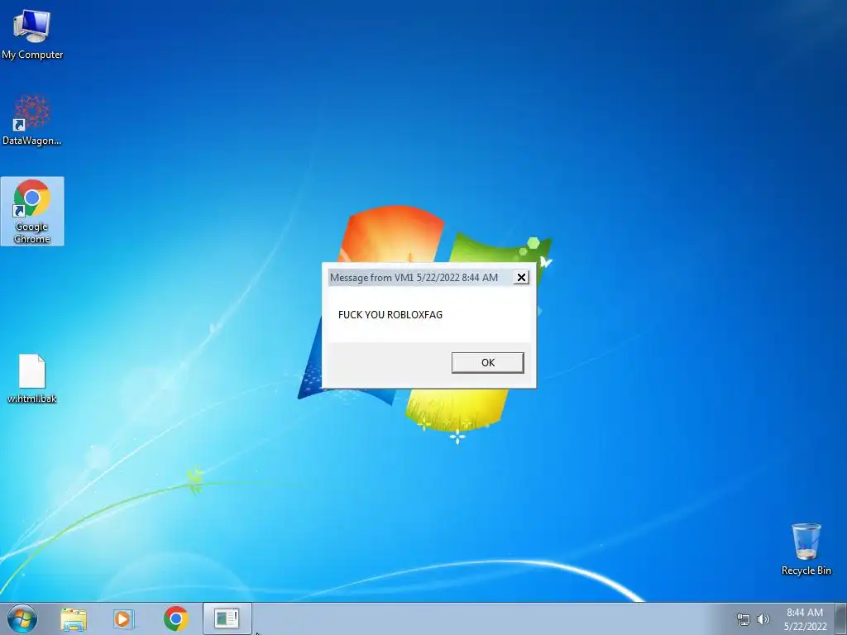The image size is (847, 635).
Task: Click the Show Desktop strip at taskbar end
Action: 841,618
